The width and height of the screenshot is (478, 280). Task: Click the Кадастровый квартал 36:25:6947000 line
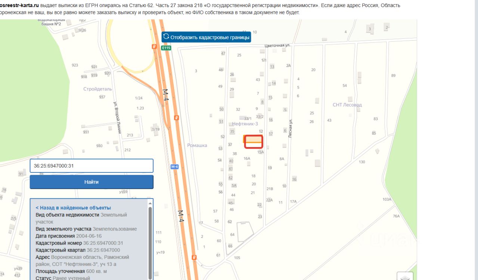pos(78,250)
